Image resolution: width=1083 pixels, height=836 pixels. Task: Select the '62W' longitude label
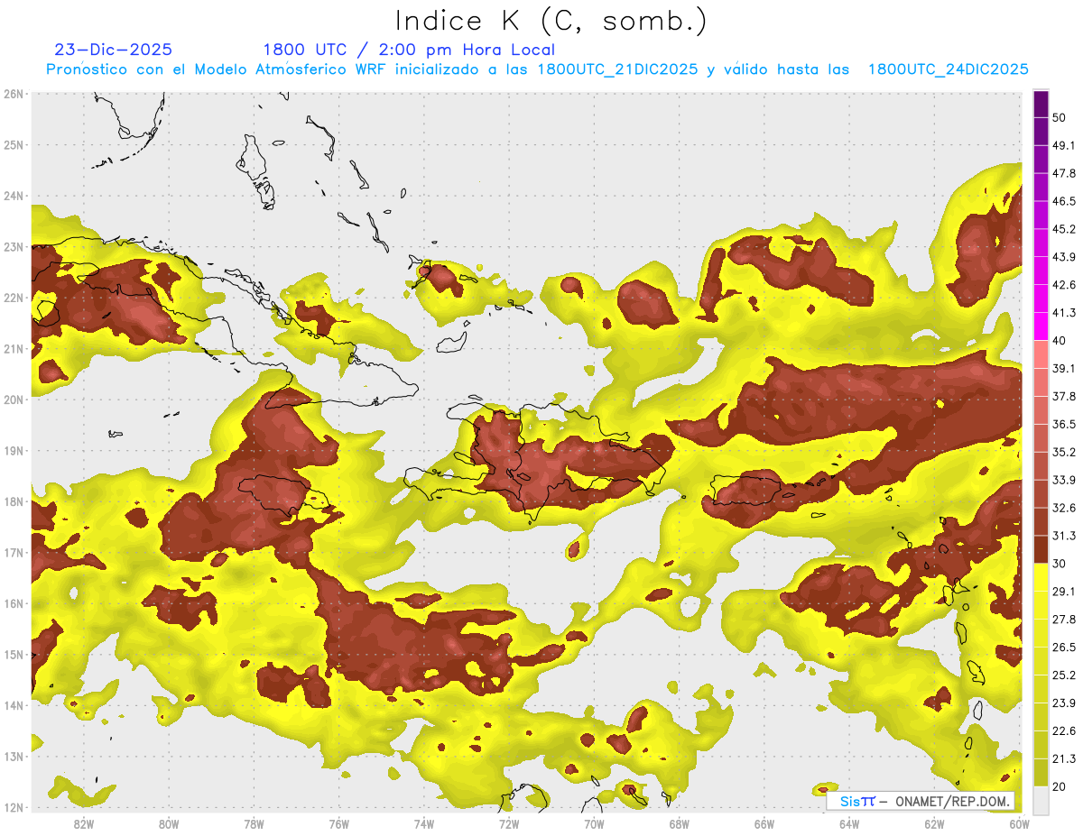pos(934,823)
